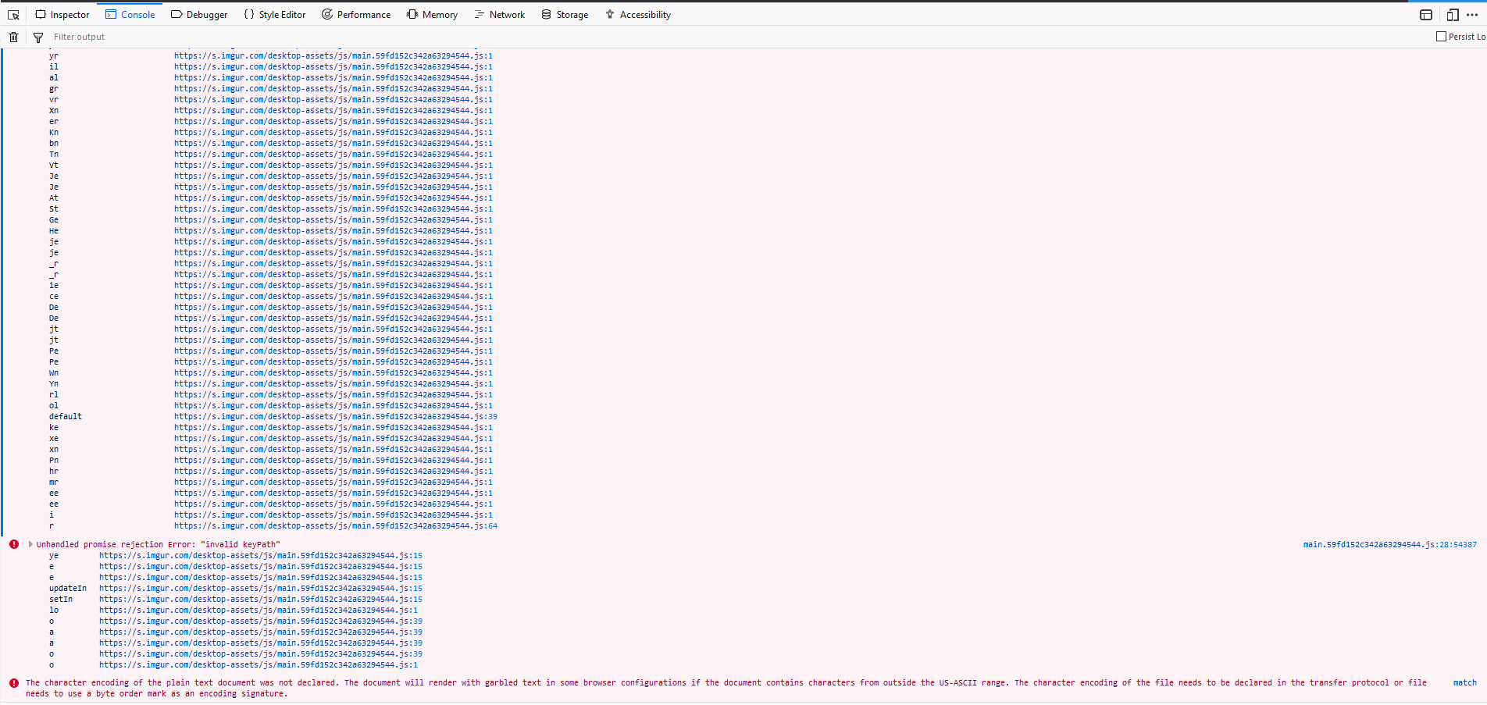Open the main.js:28:54387 source link
Image resolution: width=1487 pixels, height=705 pixels.
pos(1388,544)
